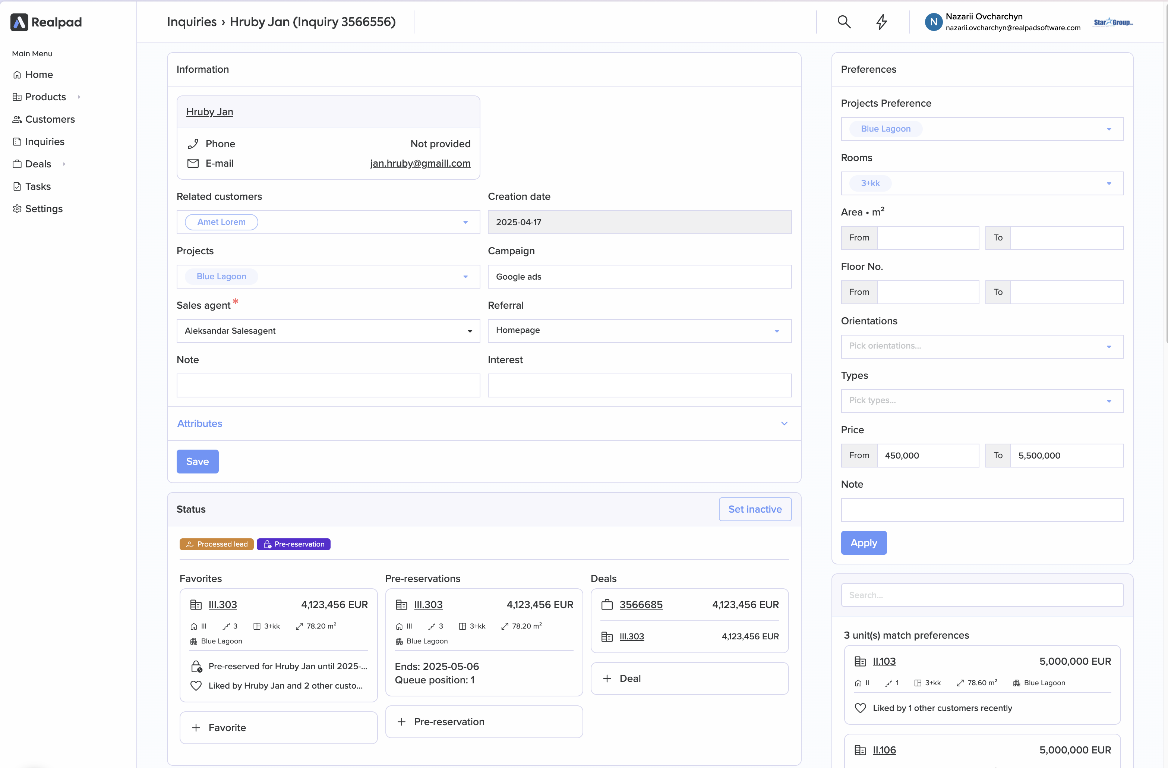Image resolution: width=1168 pixels, height=768 pixels.
Task: Click the user avatar N icon
Action: [934, 22]
